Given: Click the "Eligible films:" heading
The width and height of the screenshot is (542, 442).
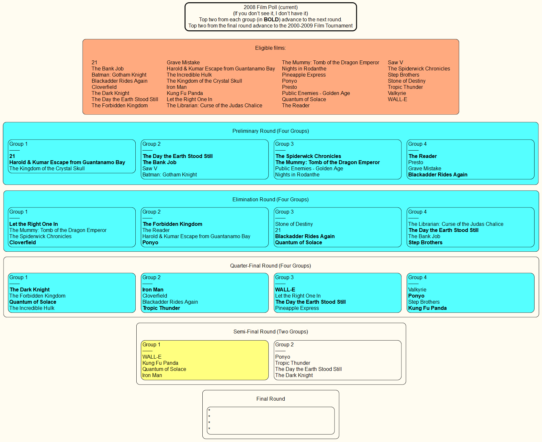Looking at the screenshot, I should [270, 48].
